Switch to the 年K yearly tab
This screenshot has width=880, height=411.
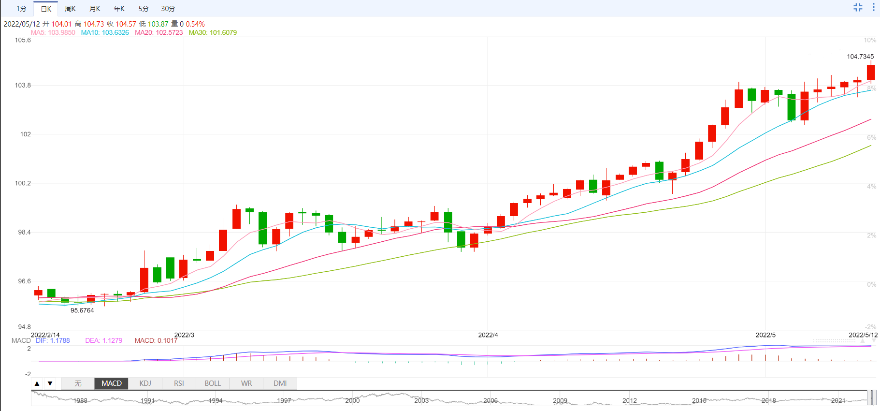tap(119, 9)
